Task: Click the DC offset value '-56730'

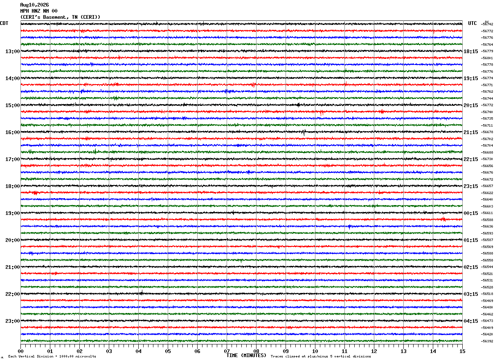Action: coord(487,159)
